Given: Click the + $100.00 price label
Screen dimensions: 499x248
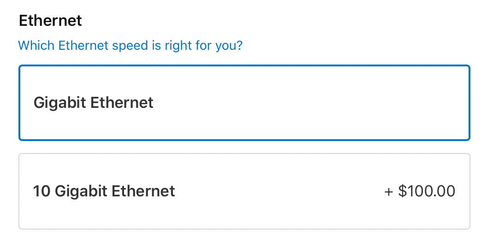Looking at the screenshot, I should tap(420, 191).
